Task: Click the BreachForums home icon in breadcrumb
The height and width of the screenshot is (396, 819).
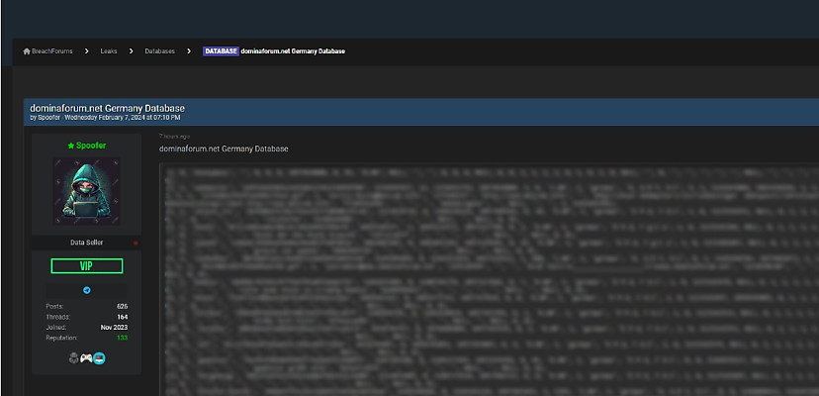Action: 27,51
